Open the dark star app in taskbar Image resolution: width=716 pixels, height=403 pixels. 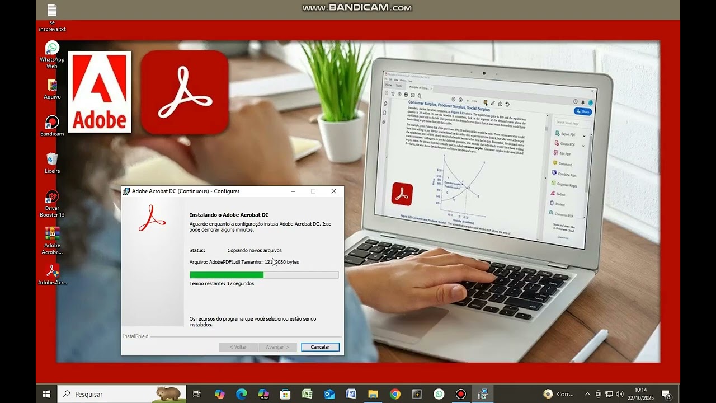[x=417, y=394]
